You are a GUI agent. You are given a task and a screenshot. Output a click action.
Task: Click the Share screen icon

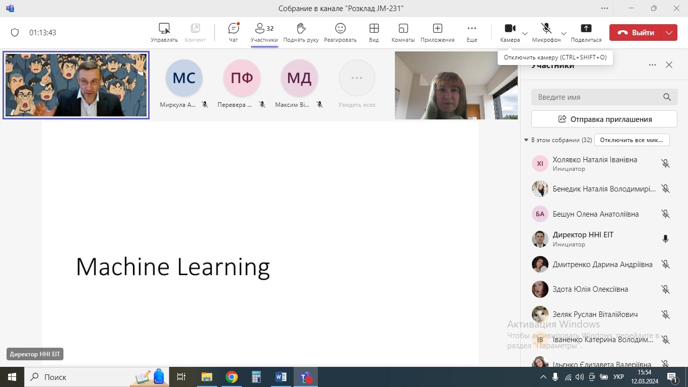click(x=586, y=29)
